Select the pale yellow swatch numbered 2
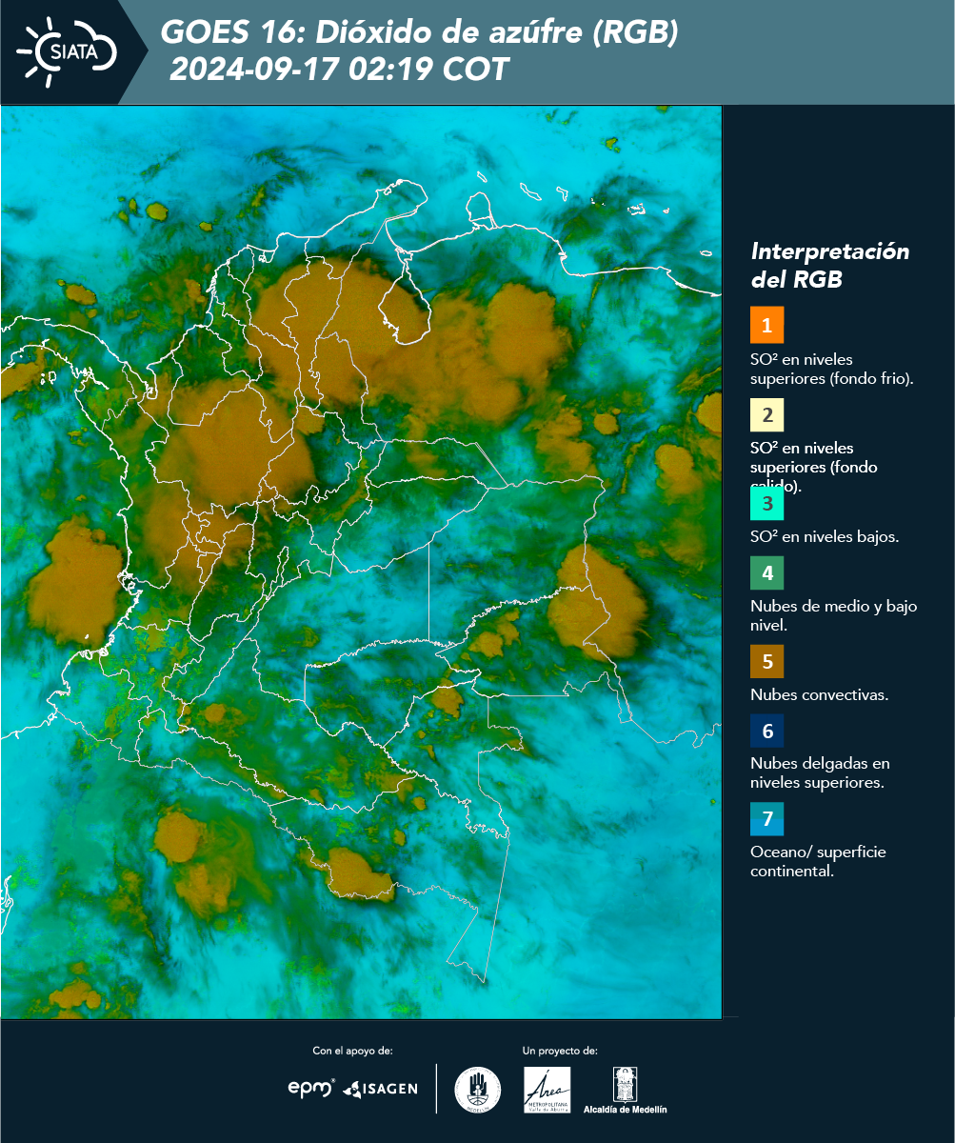 tap(766, 414)
